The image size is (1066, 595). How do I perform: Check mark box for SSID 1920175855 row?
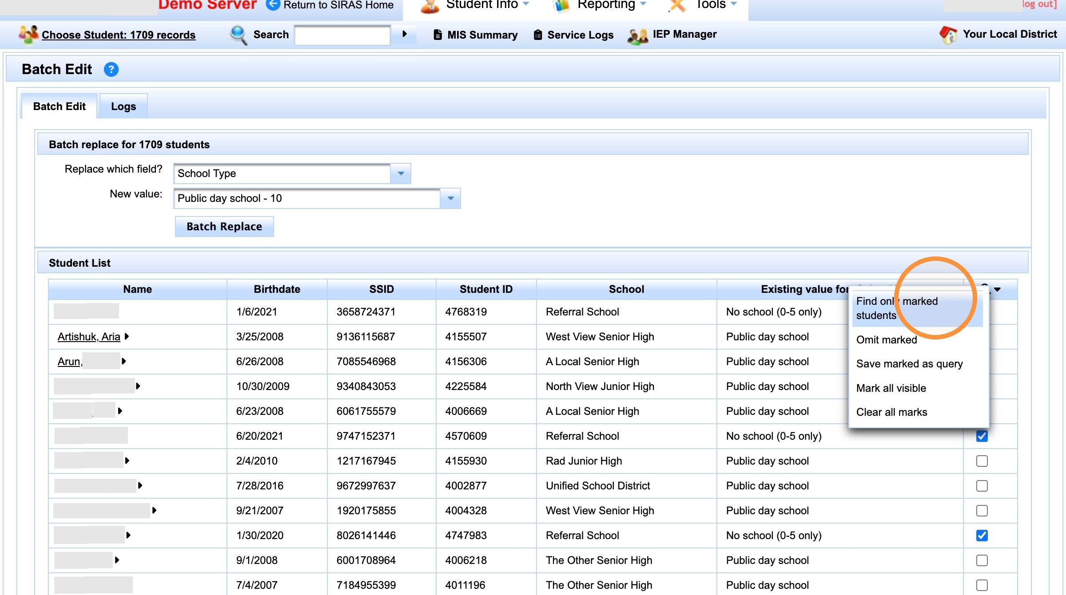click(982, 511)
